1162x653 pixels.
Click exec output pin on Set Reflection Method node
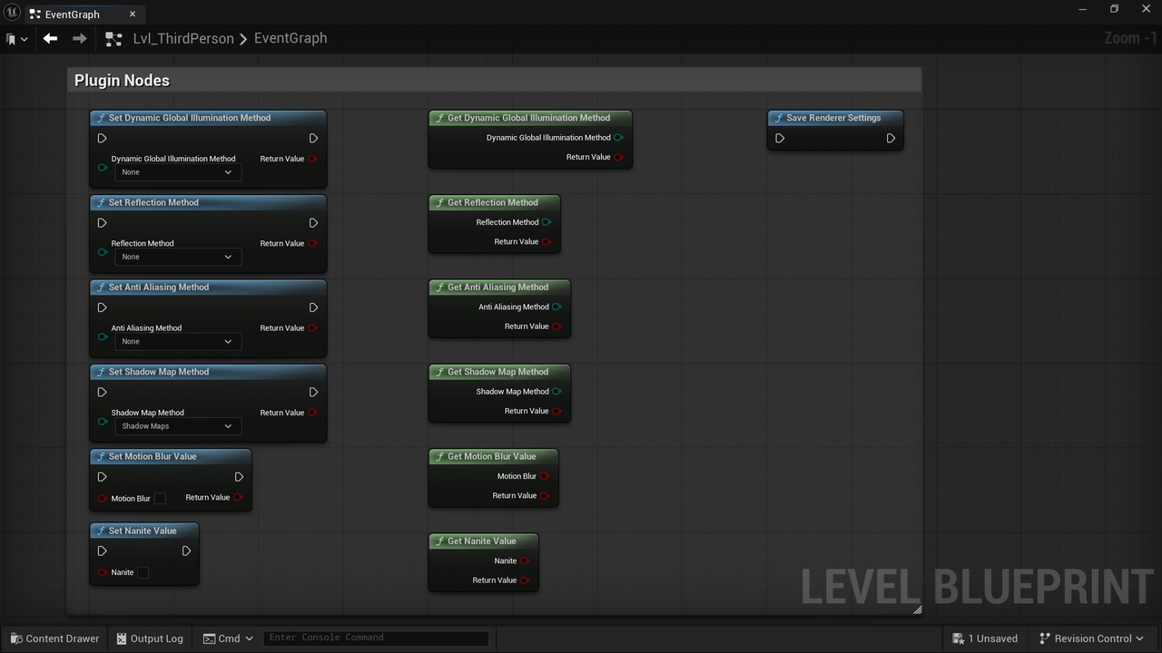tap(313, 223)
